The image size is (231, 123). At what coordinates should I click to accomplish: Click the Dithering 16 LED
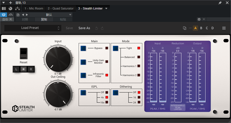[x=139, y=97]
